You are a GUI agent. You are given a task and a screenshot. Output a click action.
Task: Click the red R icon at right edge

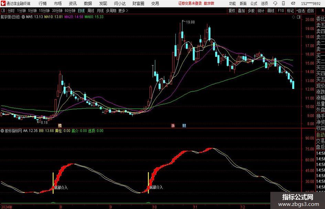pyautogui.click(x=323, y=10)
